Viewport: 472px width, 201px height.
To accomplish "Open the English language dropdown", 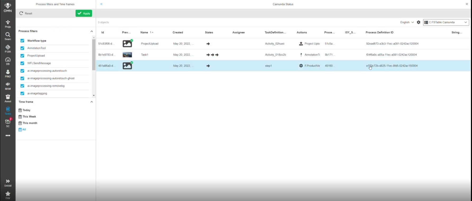I will coord(407,22).
